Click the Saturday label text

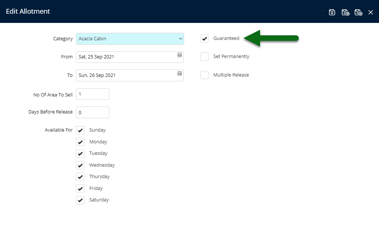pyautogui.click(x=99, y=200)
